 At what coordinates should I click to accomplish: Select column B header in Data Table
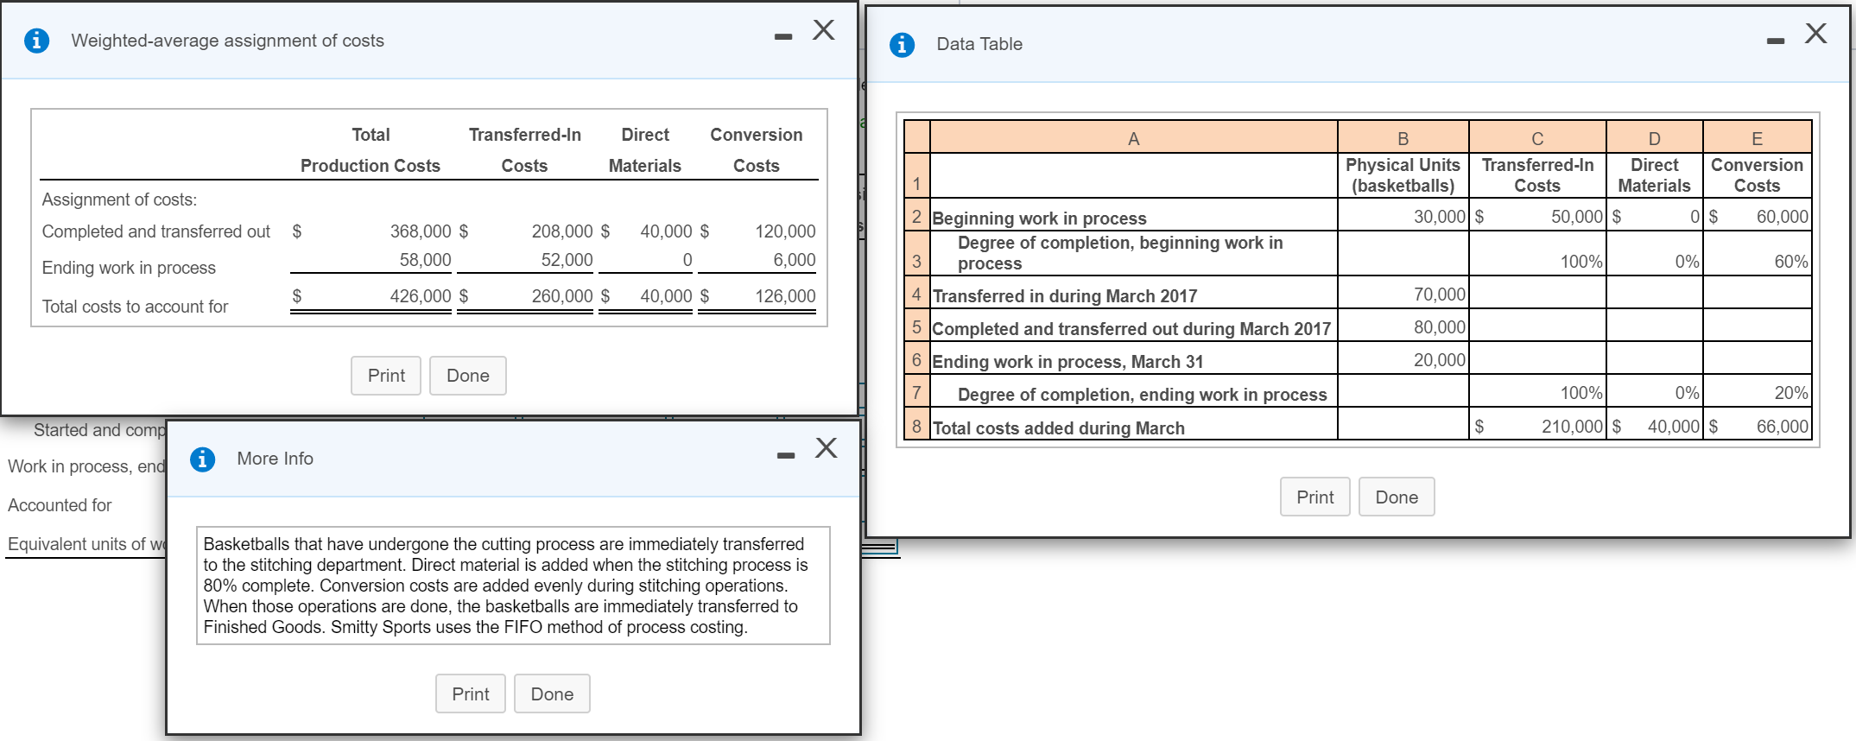[x=1403, y=138]
